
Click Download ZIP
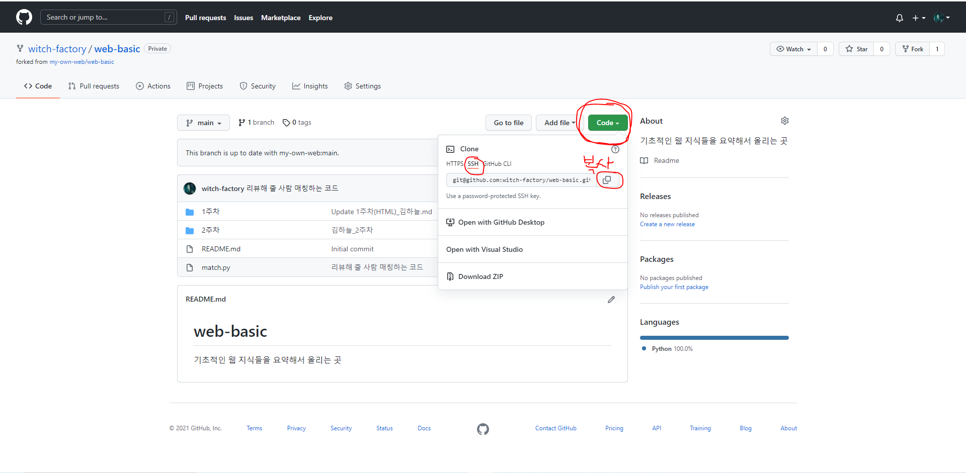[480, 276]
